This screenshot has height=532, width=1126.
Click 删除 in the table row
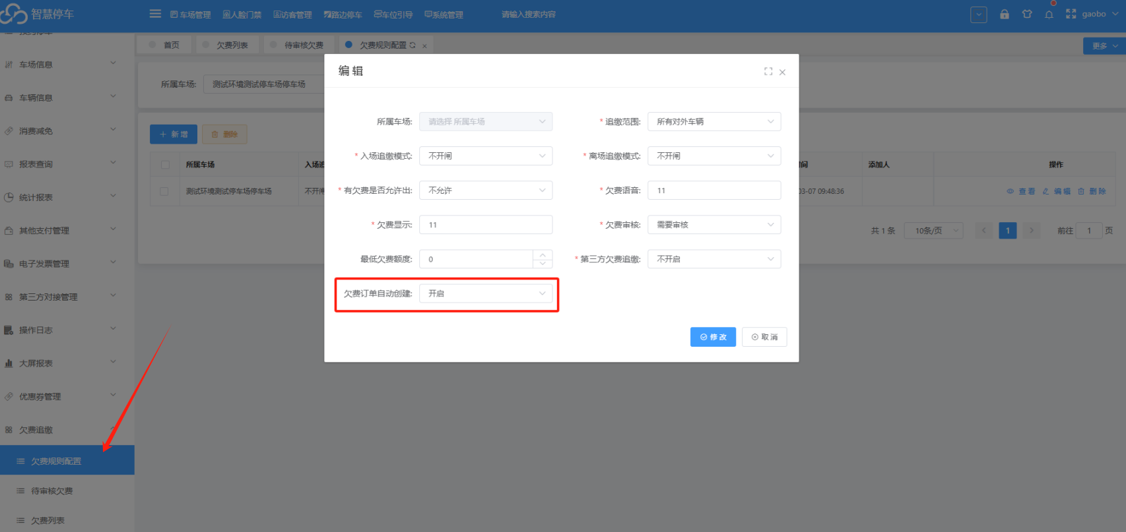(x=1092, y=191)
